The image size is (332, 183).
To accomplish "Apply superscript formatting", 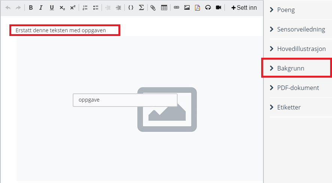I will click(x=73, y=8).
